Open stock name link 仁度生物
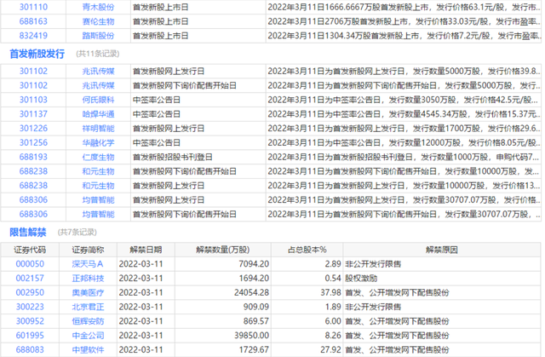Screen dimensions: 545x357 point(99,157)
